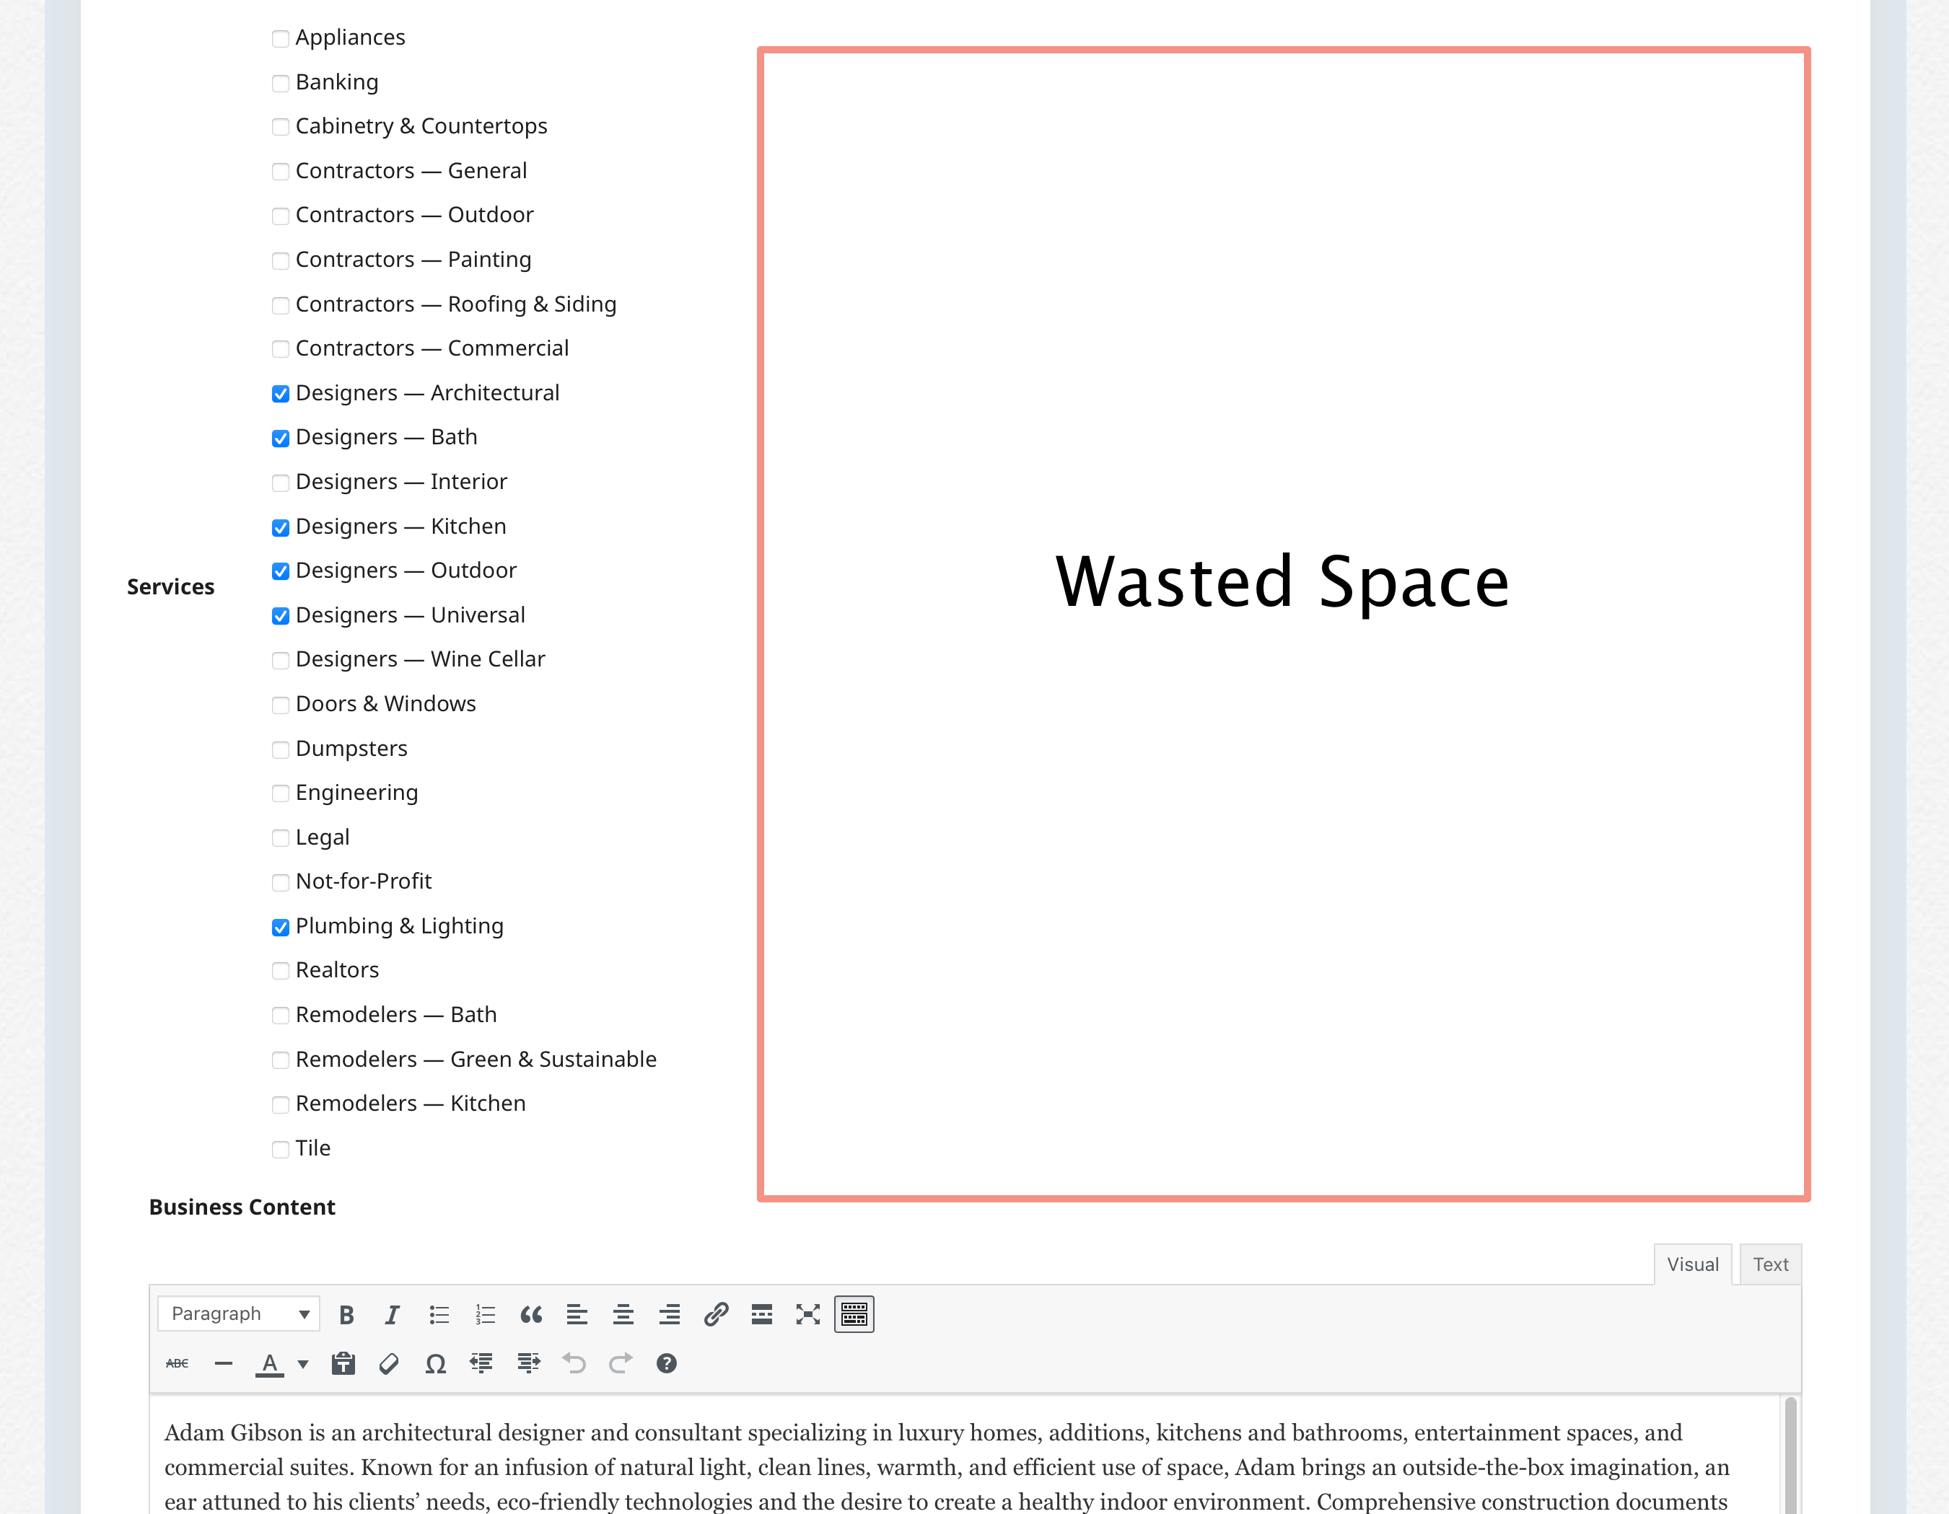Enable the Dumpsters service
Image resolution: width=1949 pixels, height=1514 pixels.
pos(280,749)
